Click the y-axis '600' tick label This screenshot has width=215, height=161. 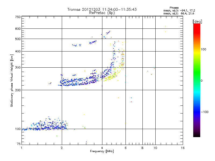(18, 29)
